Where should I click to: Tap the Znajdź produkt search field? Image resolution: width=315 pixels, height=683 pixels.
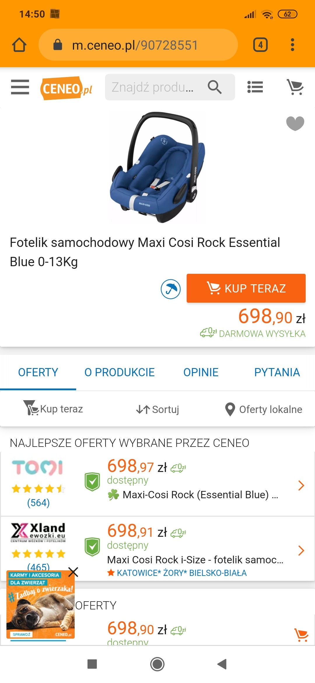(x=155, y=87)
